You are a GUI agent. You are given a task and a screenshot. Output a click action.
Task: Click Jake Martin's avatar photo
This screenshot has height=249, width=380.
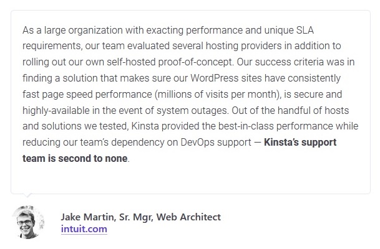tap(28, 222)
